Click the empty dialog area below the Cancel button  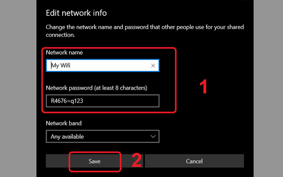(x=194, y=172)
